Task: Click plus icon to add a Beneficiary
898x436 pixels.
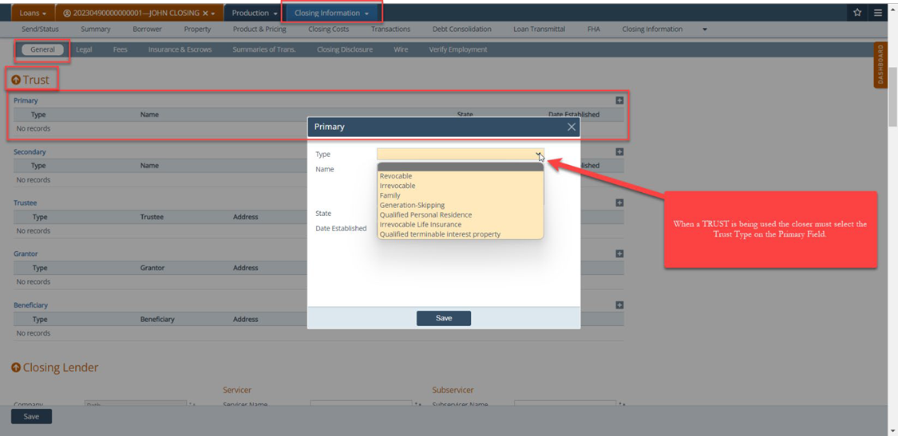Action: [x=619, y=304]
